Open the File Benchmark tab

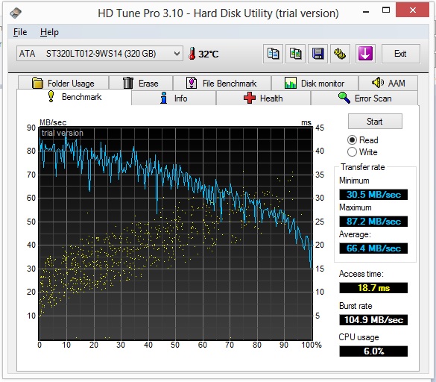pyautogui.click(x=221, y=83)
